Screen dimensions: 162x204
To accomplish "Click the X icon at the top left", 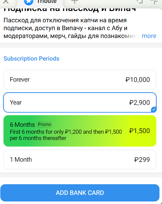I will click(6, 2).
